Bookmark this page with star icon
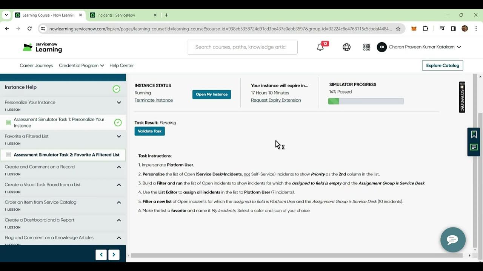Image resolution: width=483 pixels, height=271 pixels. tap(398, 29)
